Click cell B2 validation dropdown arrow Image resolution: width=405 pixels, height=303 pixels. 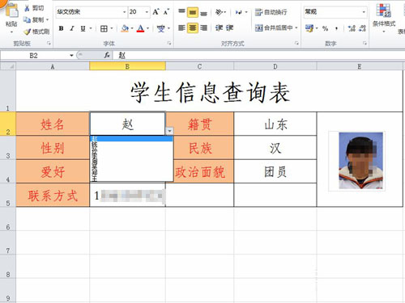(169, 131)
